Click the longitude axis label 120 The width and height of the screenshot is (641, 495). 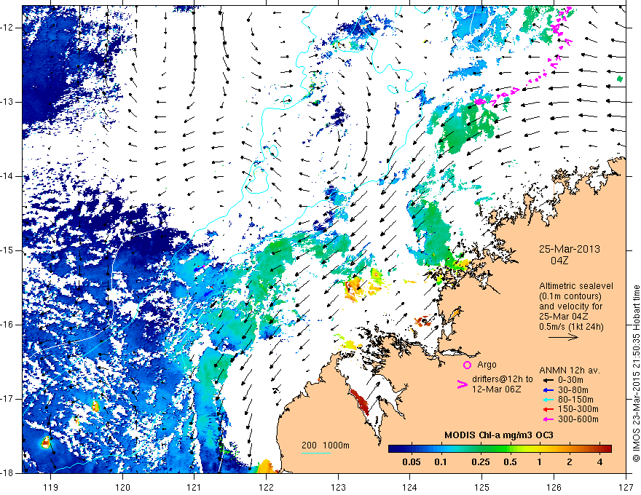122,487
